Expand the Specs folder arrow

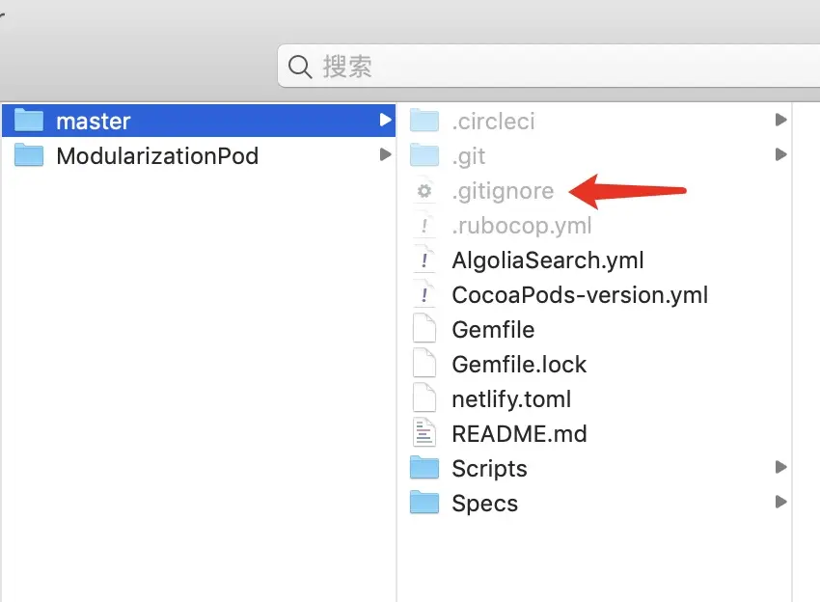pos(780,502)
